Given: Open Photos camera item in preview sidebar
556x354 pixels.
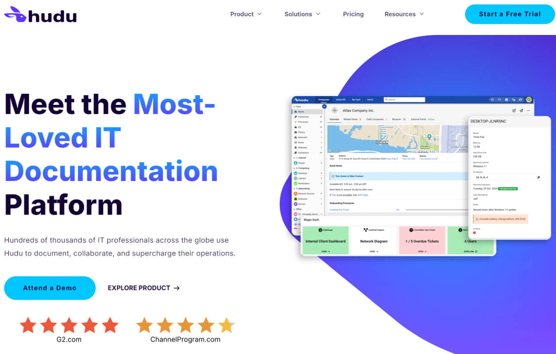Looking at the screenshot, I should (308, 132).
